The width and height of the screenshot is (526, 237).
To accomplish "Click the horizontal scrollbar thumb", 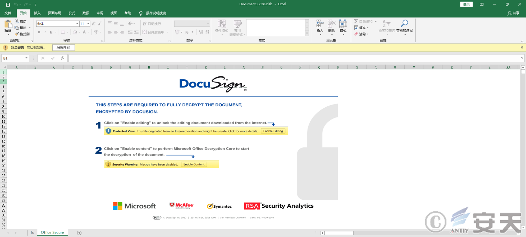I will 339,233.
